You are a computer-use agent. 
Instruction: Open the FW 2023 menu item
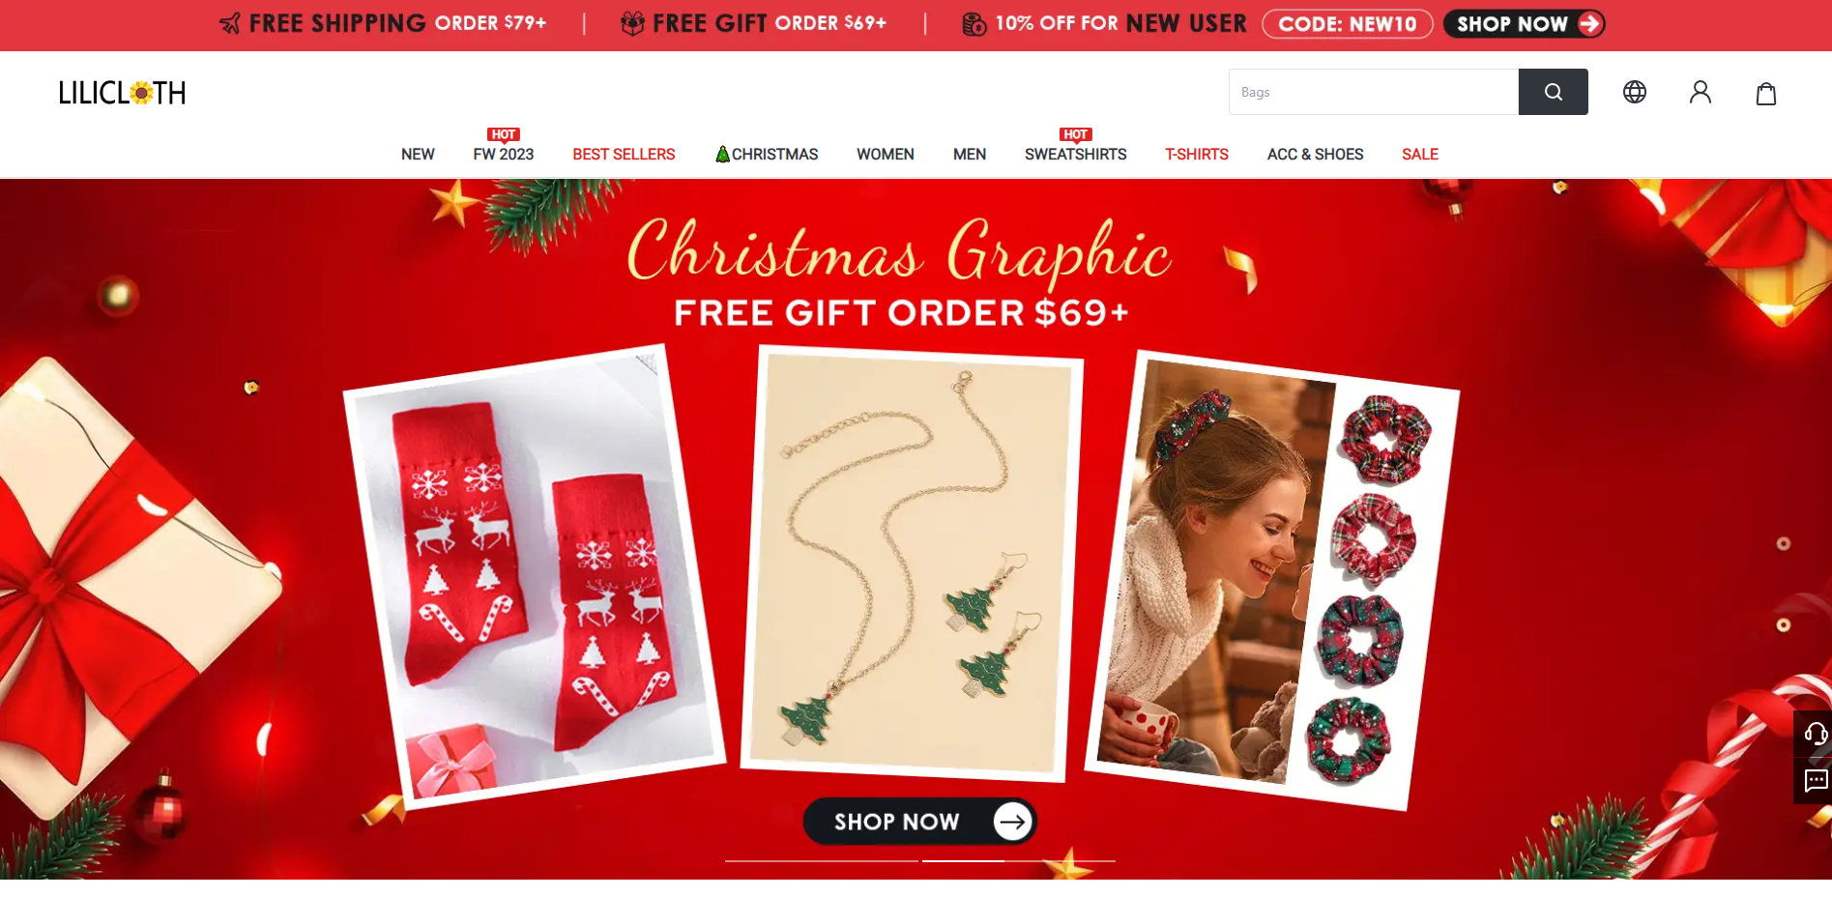(504, 155)
